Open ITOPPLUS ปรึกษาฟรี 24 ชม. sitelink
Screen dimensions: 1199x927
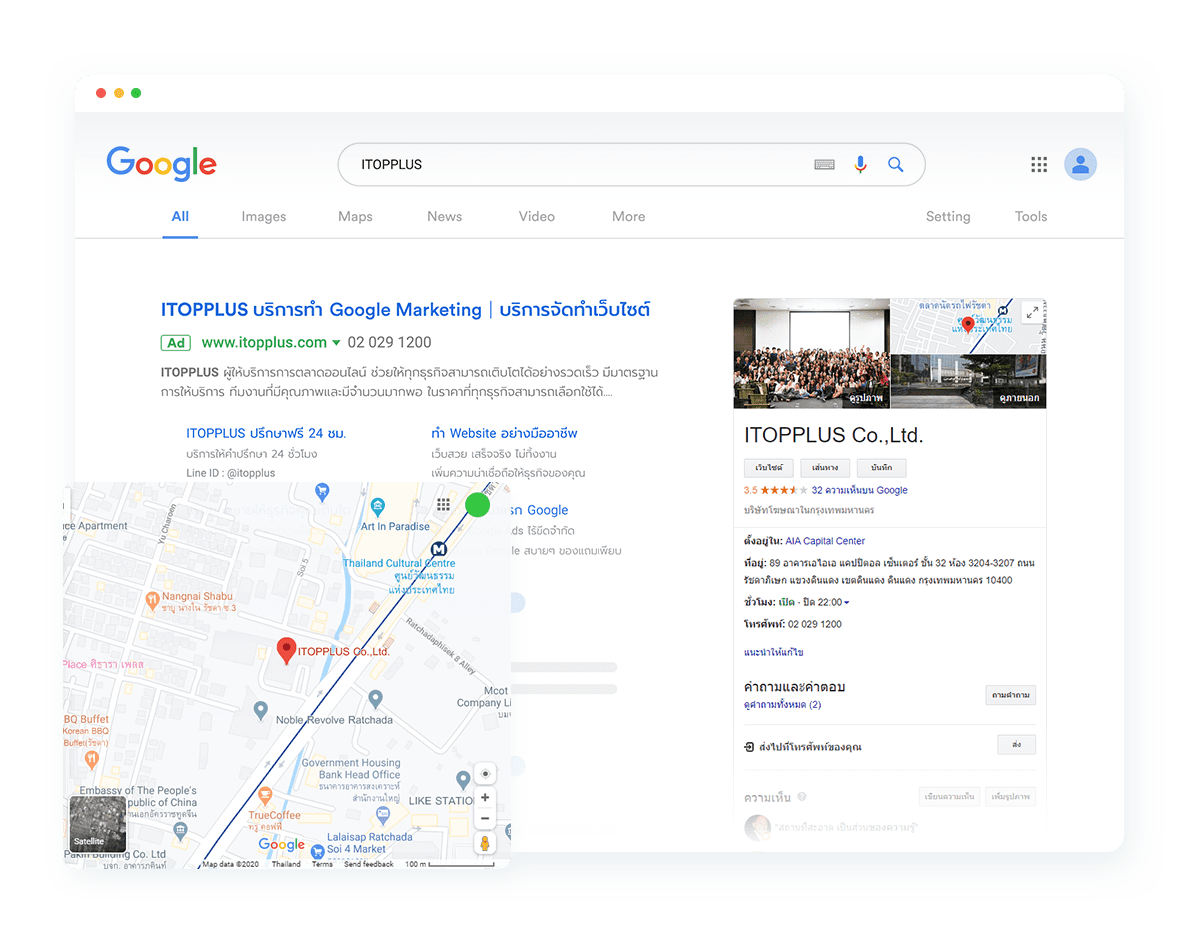pyautogui.click(x=266, y=433)
